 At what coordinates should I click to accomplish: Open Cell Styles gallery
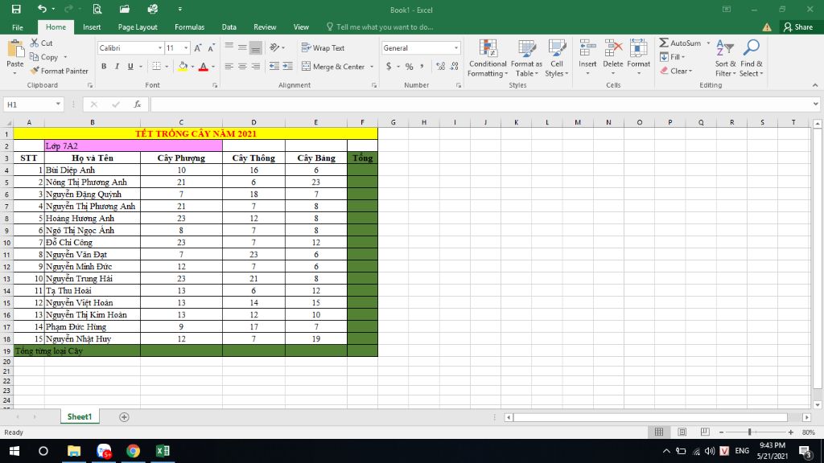(557, 58)
